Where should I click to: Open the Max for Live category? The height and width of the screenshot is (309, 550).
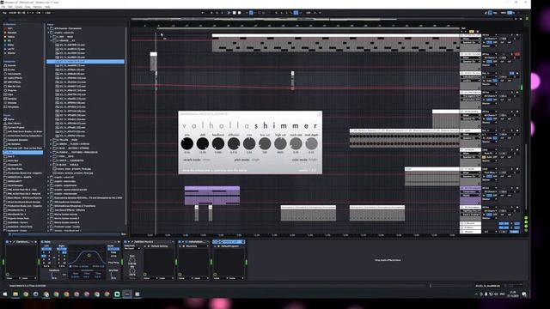click(14, 86)
